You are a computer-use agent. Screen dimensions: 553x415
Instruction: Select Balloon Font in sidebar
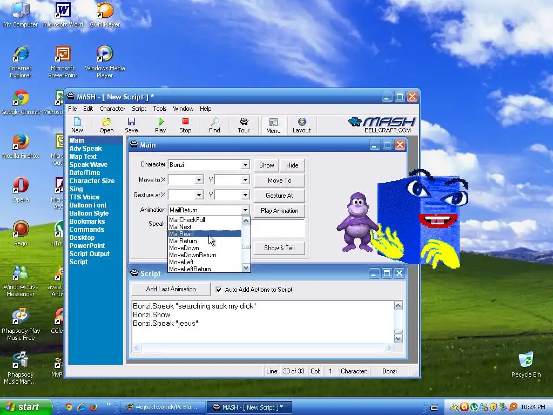point(88,205)
